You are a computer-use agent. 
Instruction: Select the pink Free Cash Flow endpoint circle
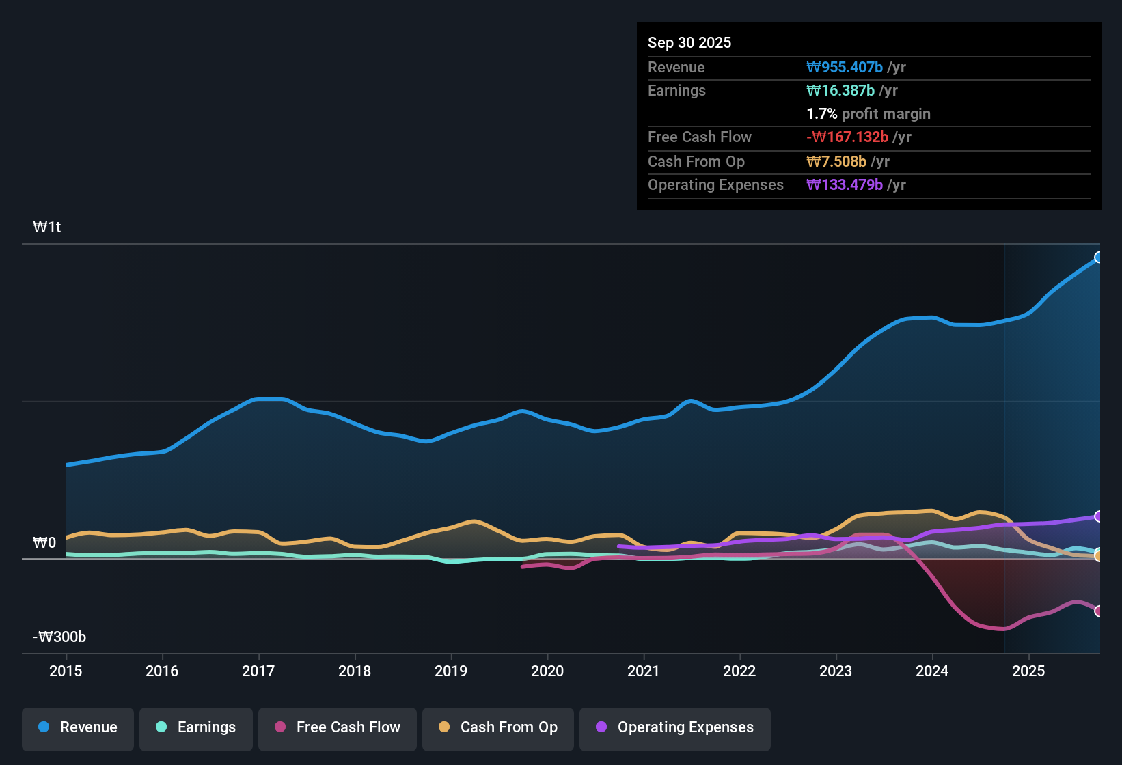pyautogui.click(x=1099, y=613)
